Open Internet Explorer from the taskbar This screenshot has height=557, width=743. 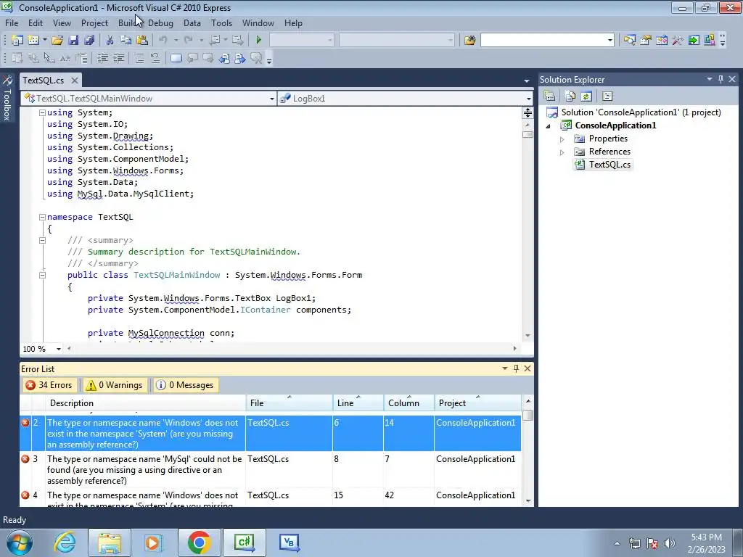coord(65,542)
